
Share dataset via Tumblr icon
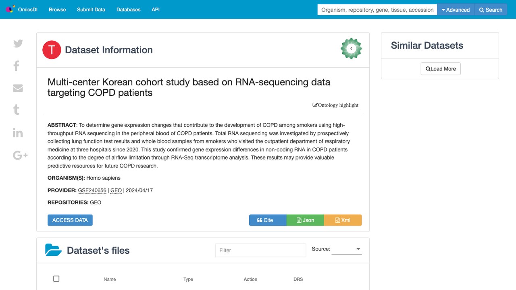click(x=17, y=110)
